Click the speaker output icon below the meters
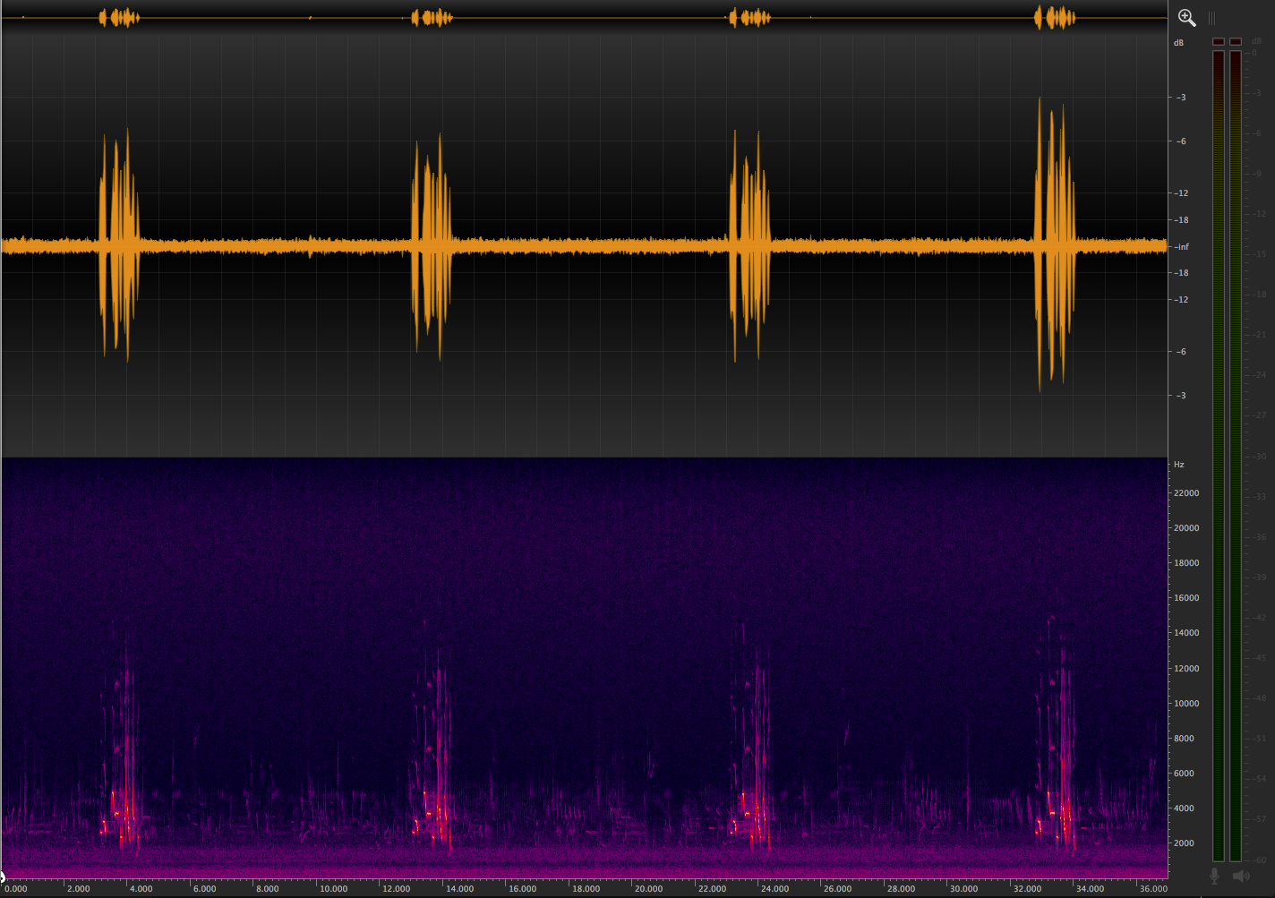This screenshot has width=1275, height=898. pyautogui.click(x=1240, y=876)
